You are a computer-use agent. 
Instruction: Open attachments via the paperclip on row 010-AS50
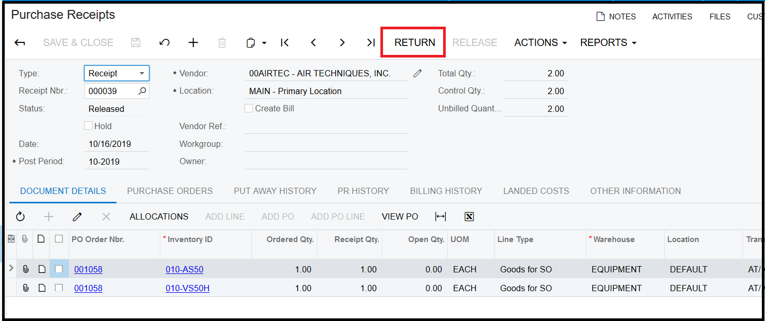tap(26, 269)
